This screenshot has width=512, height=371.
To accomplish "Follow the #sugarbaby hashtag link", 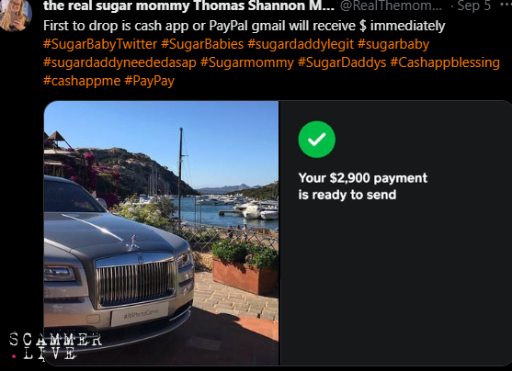I will 393,44.
